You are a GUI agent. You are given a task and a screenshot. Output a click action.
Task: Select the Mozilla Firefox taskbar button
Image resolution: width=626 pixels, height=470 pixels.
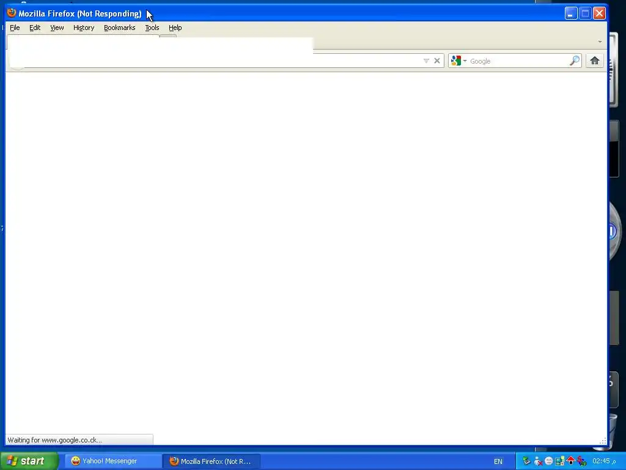[x=212, y=461]
